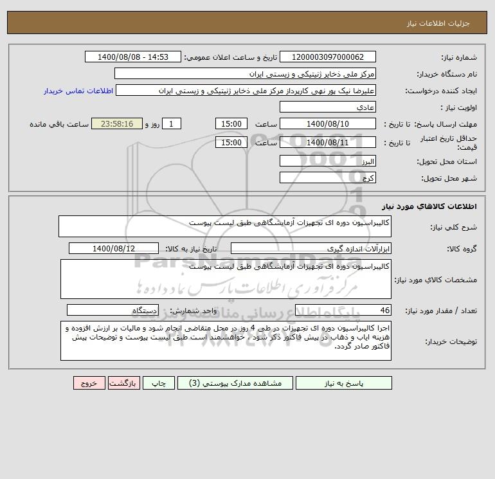Click the خروج exit button

pos(89,383)
